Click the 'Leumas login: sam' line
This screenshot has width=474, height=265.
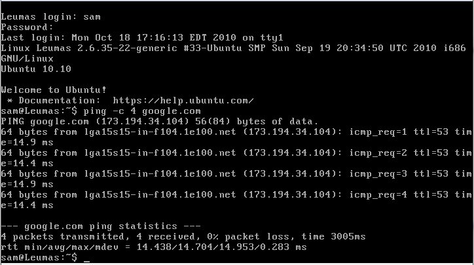click(x=50, y=17)
